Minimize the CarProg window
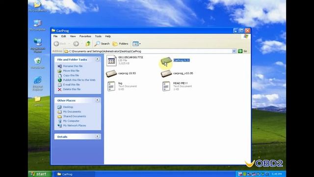This screenshot has height=177, width=314. 235,30
